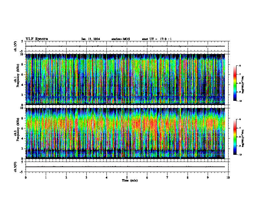Viewport: 257px width, 199px height.
Task: Click the "3" tick label on time axis
Action: click(86, 178)
